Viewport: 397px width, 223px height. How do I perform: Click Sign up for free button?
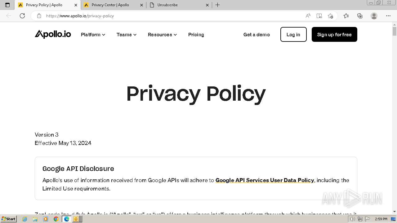tap(334, 34)
